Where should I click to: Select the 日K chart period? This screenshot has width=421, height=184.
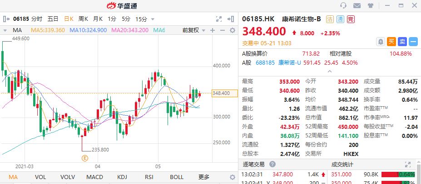(x=69, y=19)
